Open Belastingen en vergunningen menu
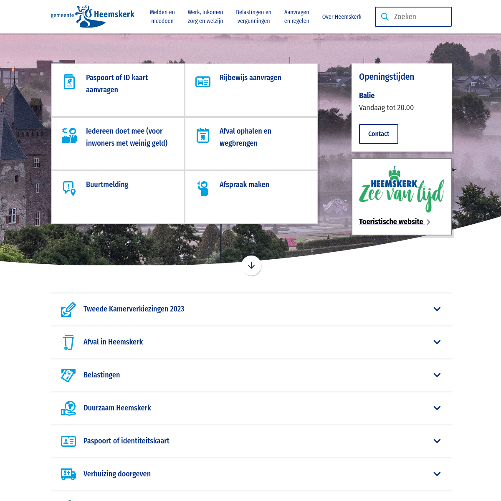 pos(253,17)
